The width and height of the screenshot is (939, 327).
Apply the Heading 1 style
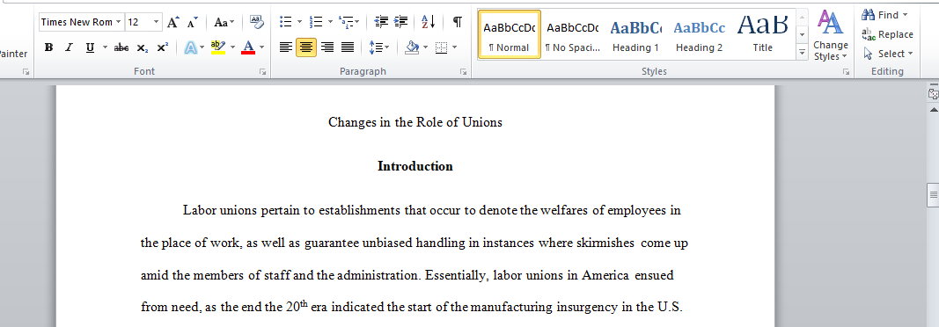(x=636, y=34)
